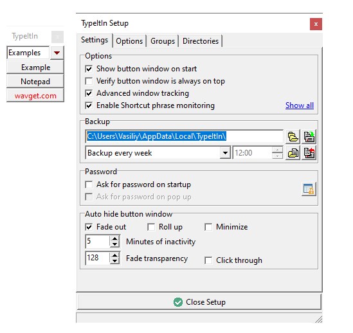Decrease Fade transparency value
The image size is (353, 333).
point(115,261)
